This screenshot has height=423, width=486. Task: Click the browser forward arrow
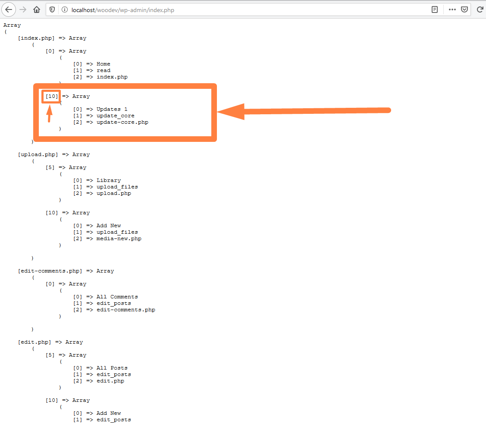[x=23, y=9]
